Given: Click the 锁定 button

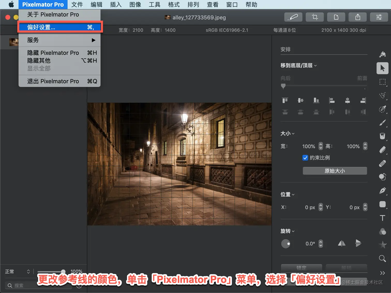Looking at the screenshot, I should (x=302, y=268).
